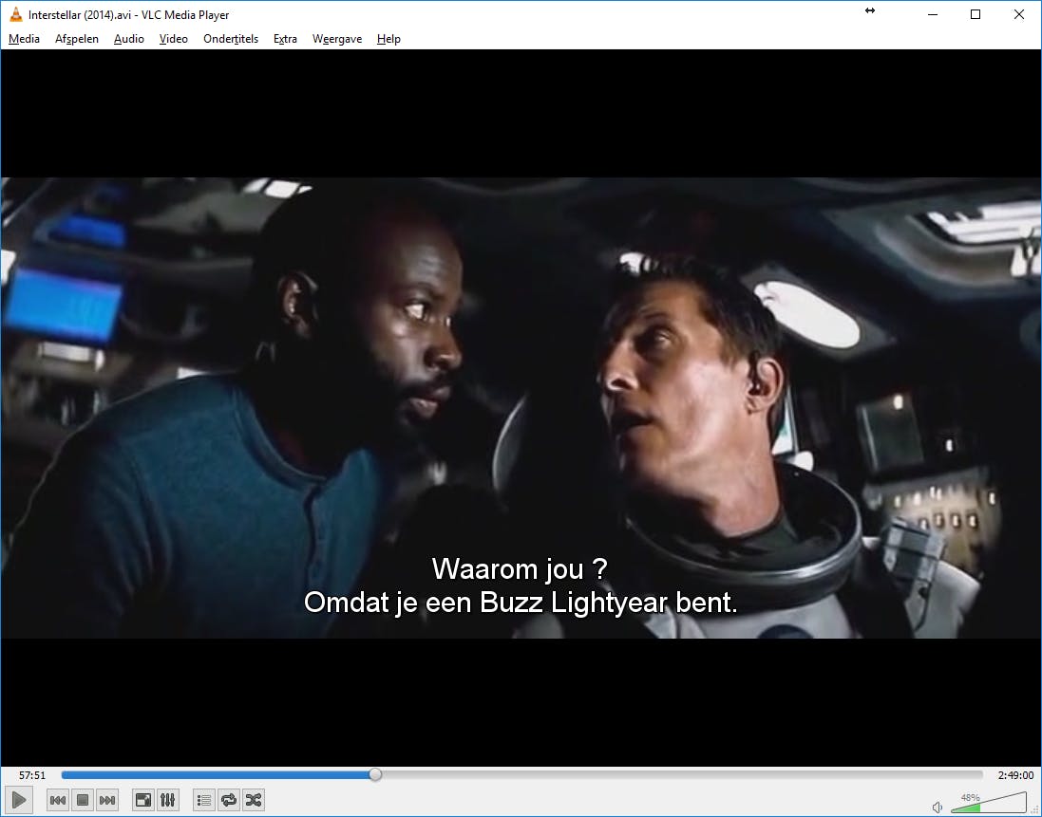1042x817 pixels.
Task: Click the seek bar handle
Action: click(x=375, y=774)
